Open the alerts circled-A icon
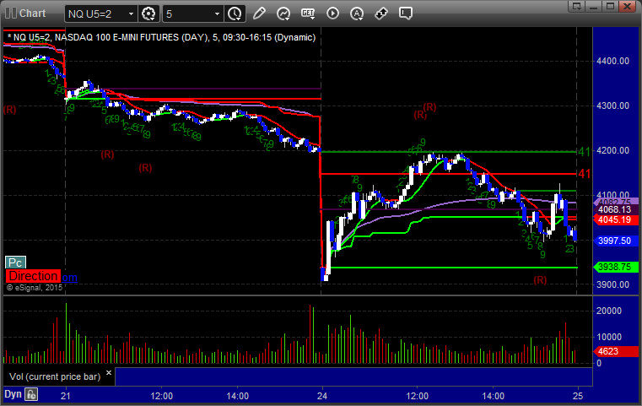Viewport: 642px width, 406px height. [x=357, y=14]
